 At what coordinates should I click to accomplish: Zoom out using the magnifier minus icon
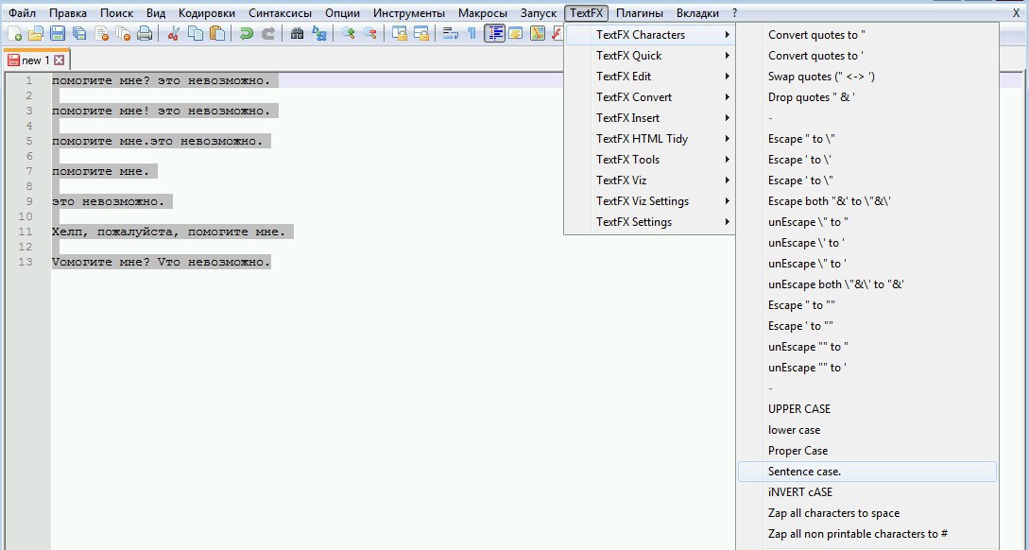click(x=370, y=33)
